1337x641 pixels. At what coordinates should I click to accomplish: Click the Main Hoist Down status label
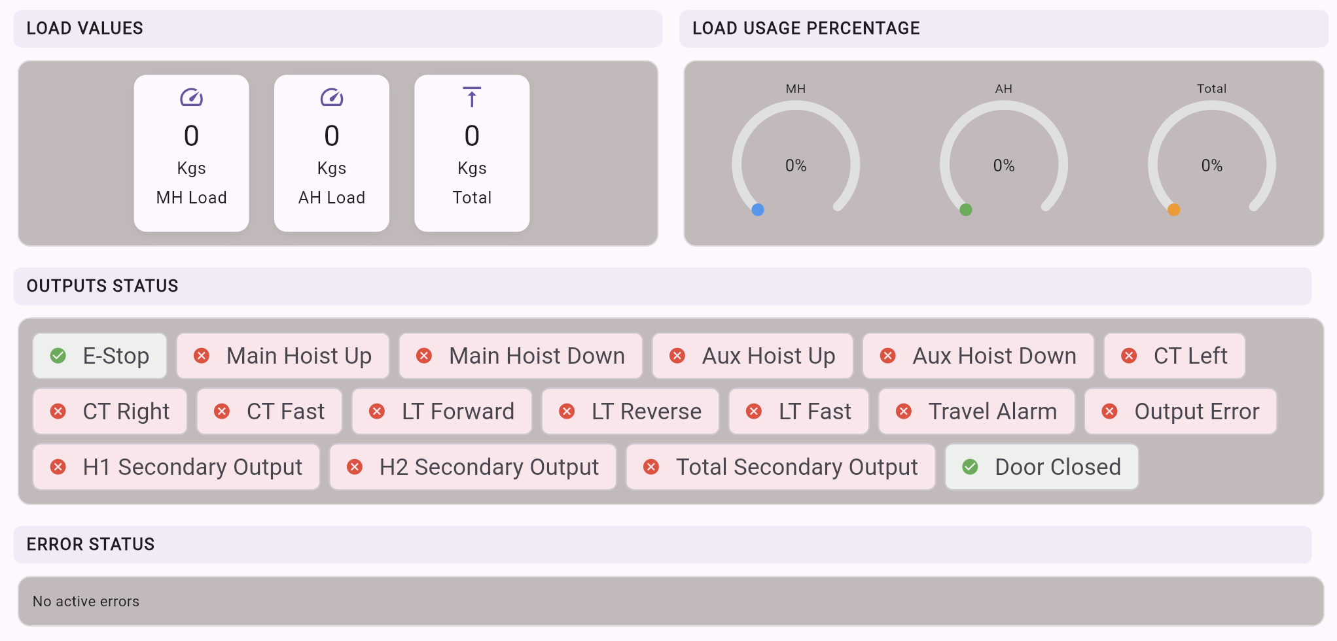[x=537, y=356]
